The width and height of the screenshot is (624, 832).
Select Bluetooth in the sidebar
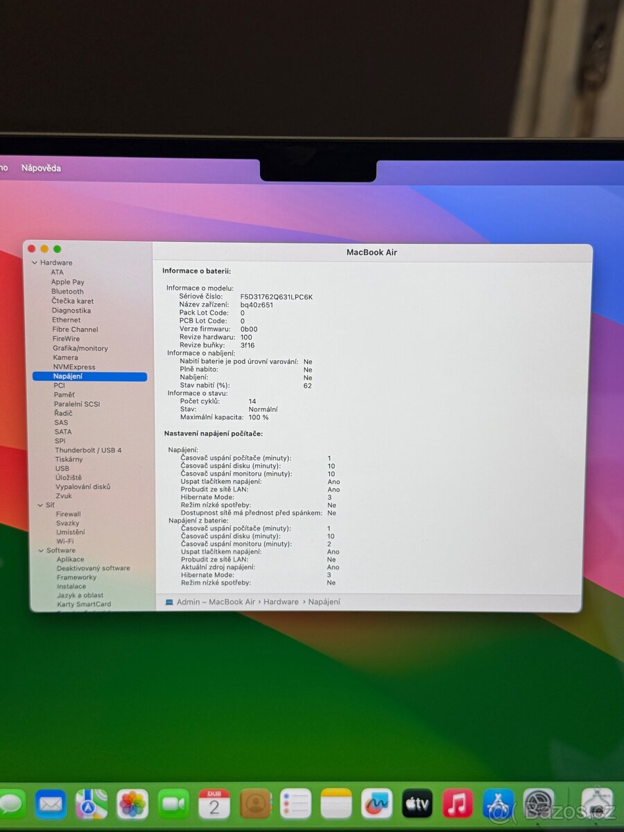click(67, 291)
